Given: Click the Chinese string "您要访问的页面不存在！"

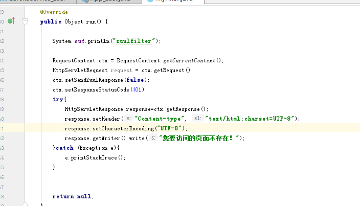Looking at the screenshot, I should (199, 138).
